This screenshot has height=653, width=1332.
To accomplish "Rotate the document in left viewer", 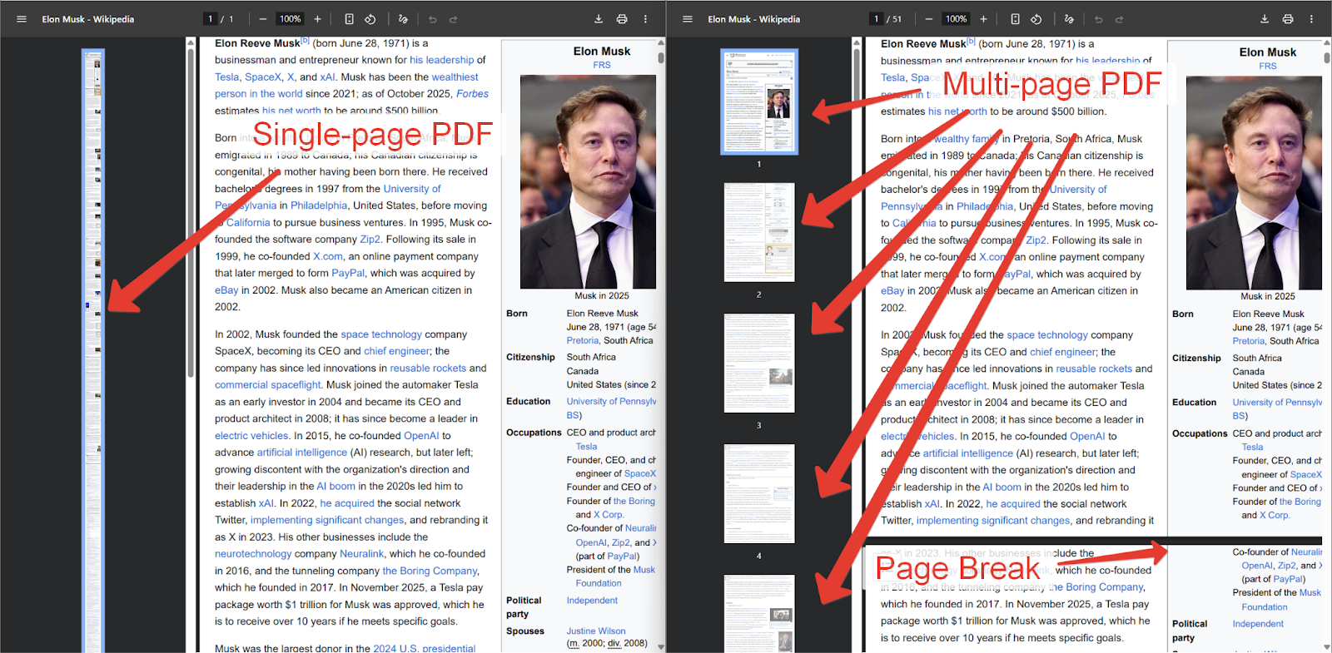I will point(370,19).
